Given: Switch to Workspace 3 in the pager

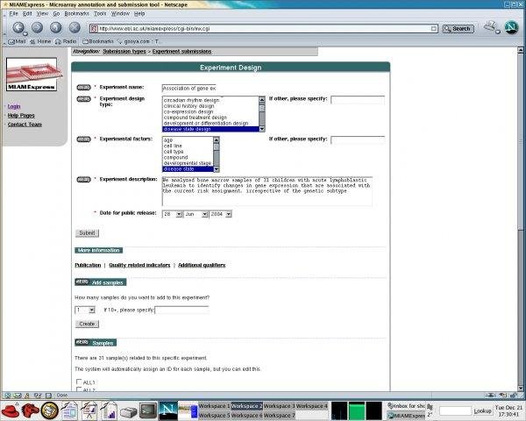Looking at the screenshot, I should [279, 406].
